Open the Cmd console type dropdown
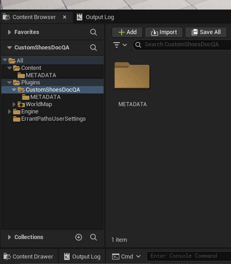Image resolution: width=231 pixels, height=264 pixels. 138,256
